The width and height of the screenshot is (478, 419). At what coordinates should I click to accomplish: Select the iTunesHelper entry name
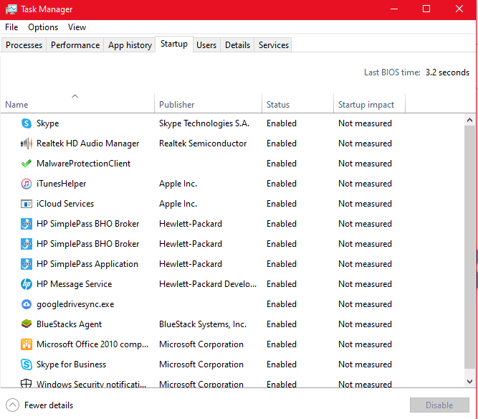[62, 184]
